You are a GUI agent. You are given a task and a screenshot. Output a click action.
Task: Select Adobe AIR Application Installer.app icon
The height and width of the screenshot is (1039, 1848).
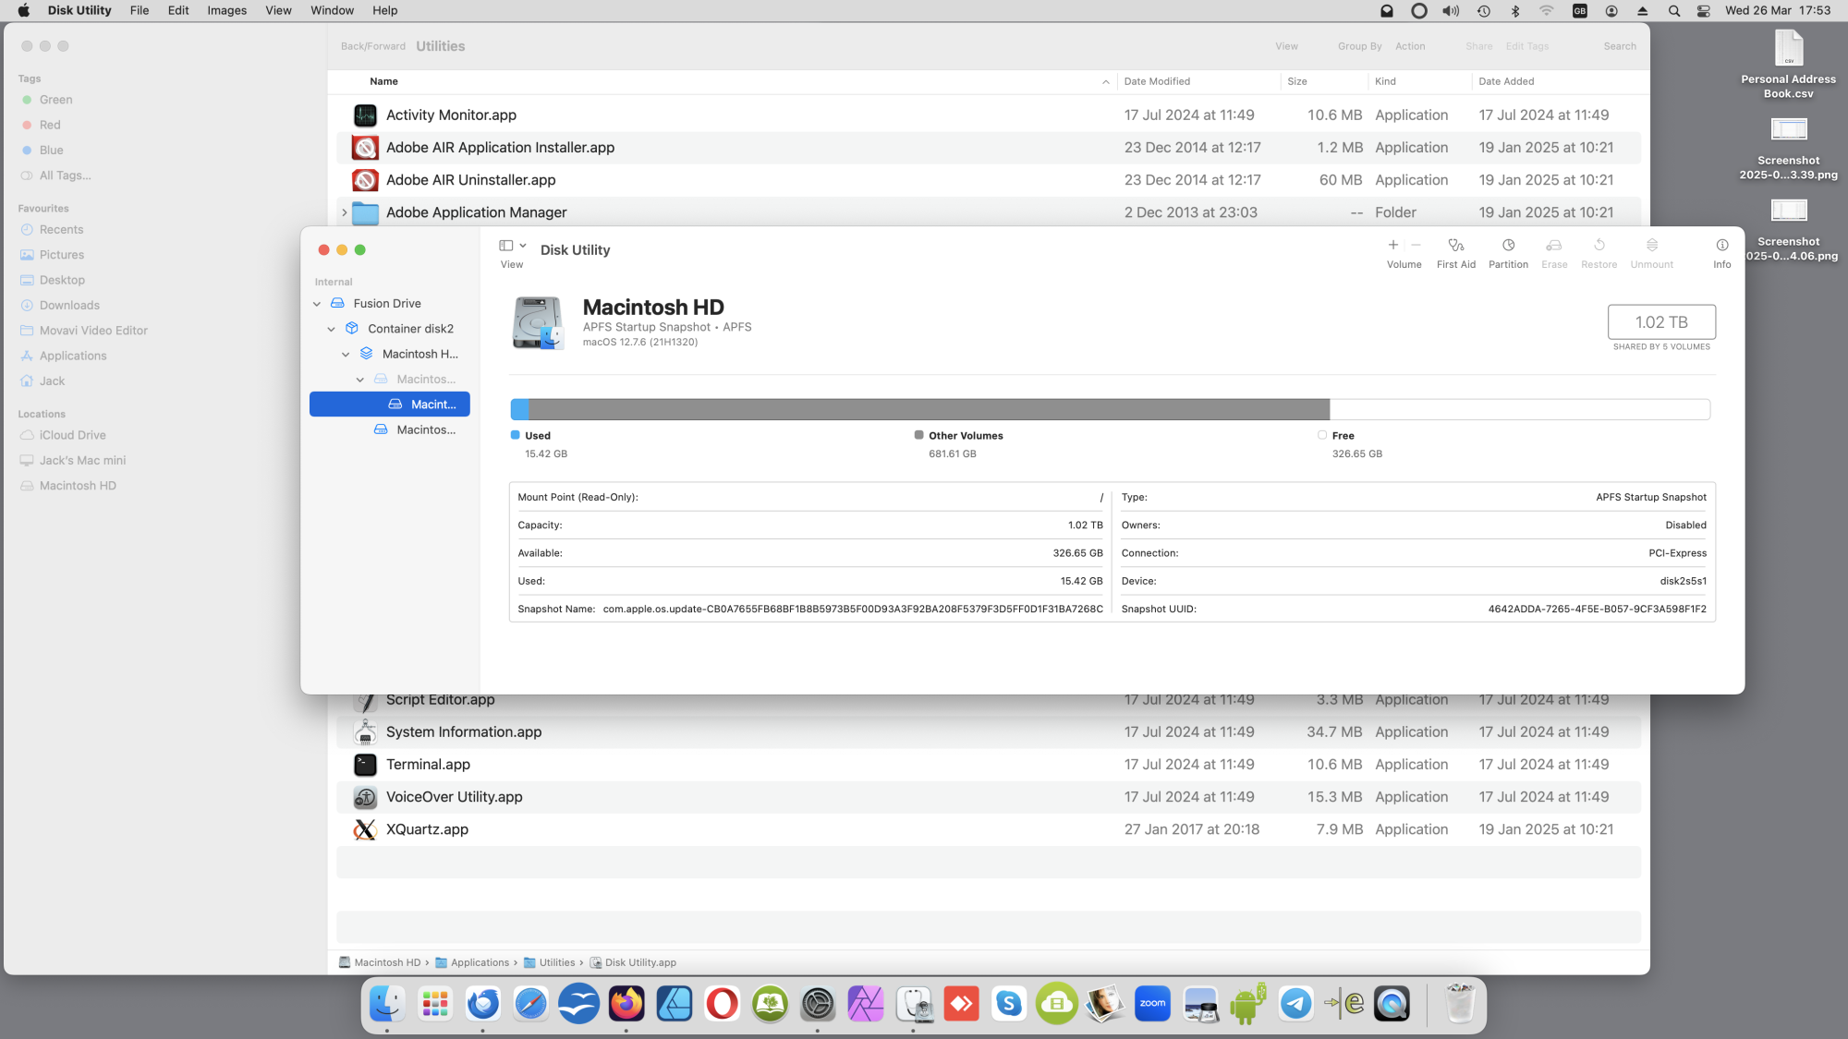(365, 148)
